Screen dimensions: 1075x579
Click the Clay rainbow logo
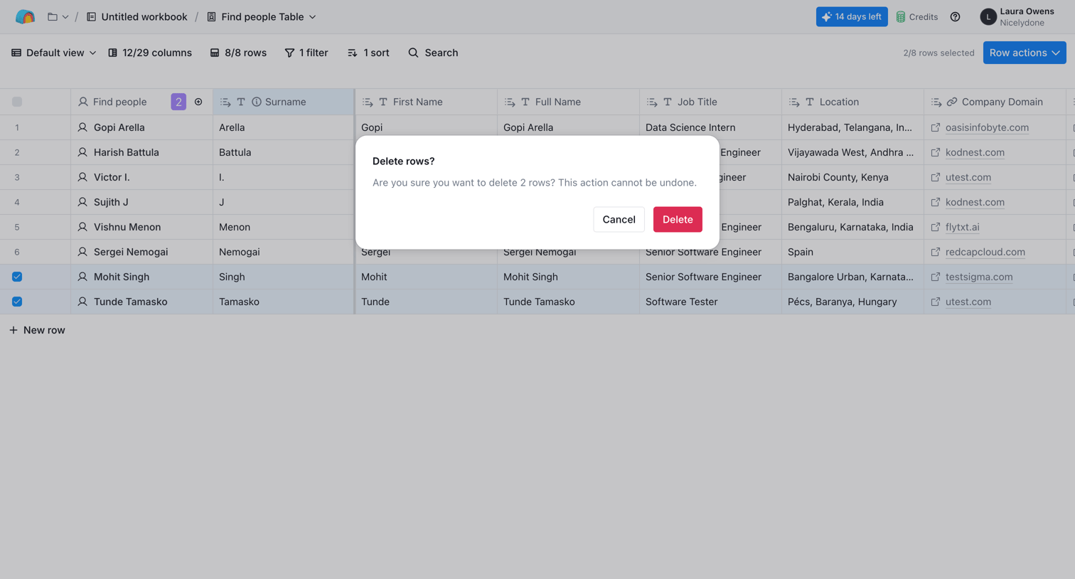(x=25, y=16)
